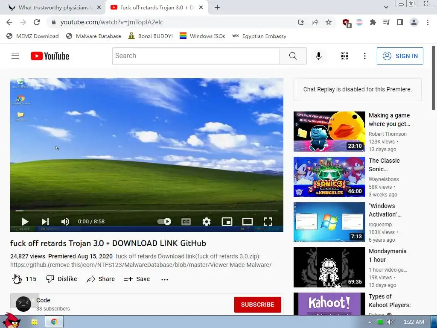The image size is (437, 328).
Task: Enter full screen mode
Action: (x=268, y=222)
